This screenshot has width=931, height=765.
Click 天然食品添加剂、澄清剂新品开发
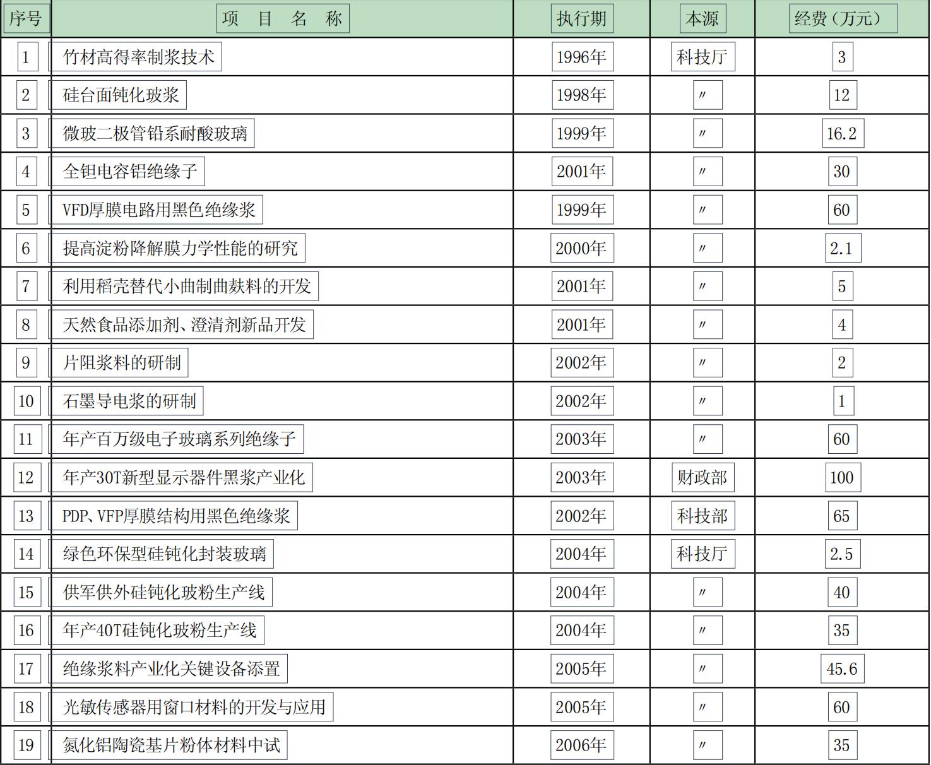[x=182, y=324]
